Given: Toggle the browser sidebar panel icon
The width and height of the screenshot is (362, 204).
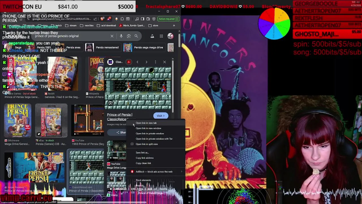Looking at the screenshot, I should click(x=143, y=19).
